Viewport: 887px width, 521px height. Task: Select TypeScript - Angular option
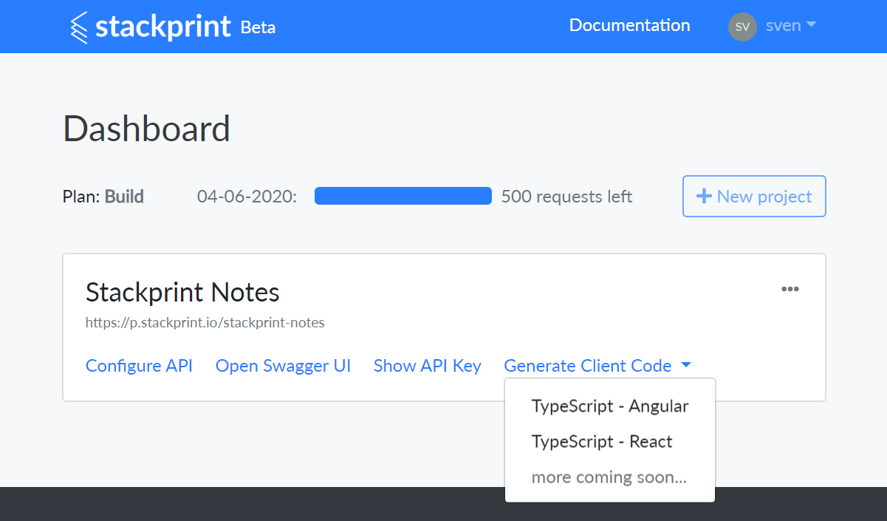click(x=610, y=406)
